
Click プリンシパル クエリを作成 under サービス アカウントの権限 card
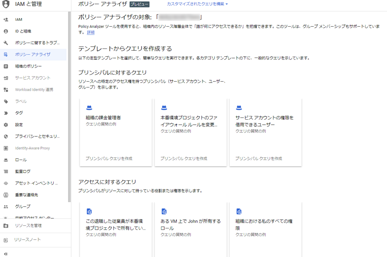[259, 158]
